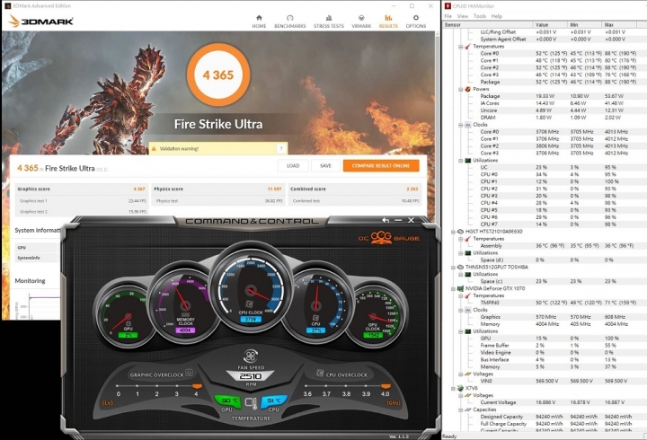Click the XTV6 battery icon
The image size is (647, 440).
click(x=460, y=389)
